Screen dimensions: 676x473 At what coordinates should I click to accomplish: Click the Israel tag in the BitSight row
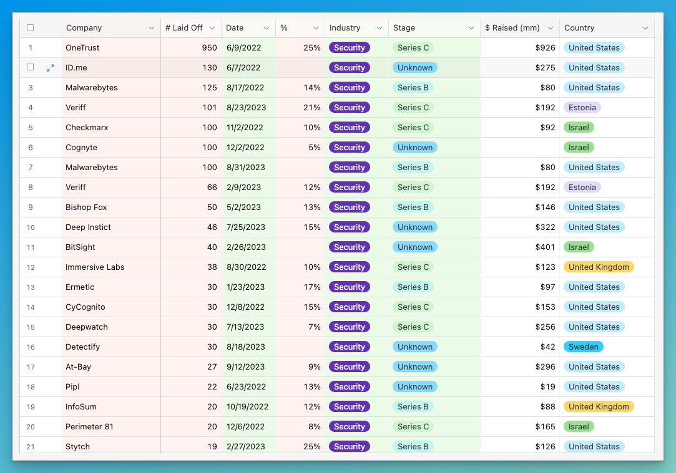pyautogui.click(x=579, y=247)
